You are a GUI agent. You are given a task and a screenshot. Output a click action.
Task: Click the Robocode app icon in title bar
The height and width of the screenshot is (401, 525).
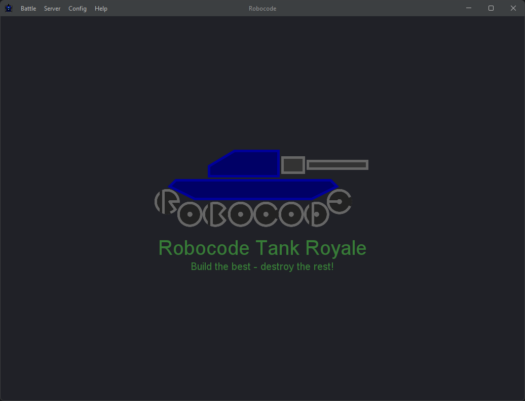point(9,9)
